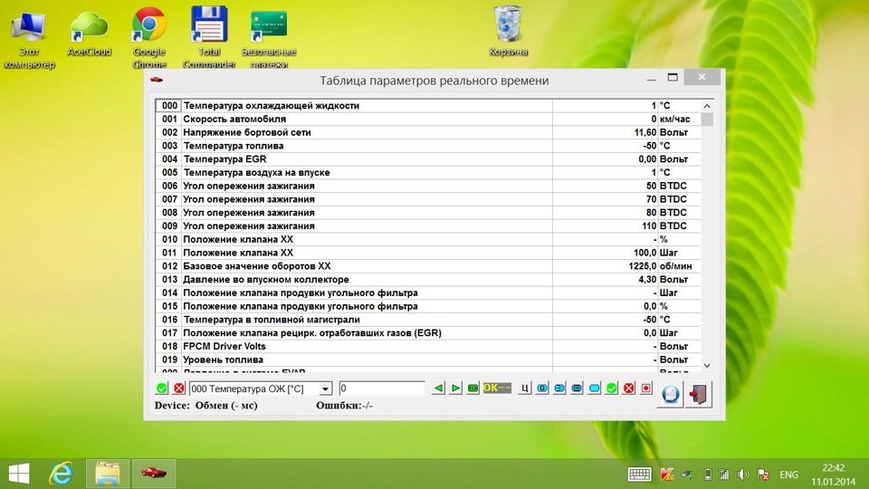
Task: Click the red record square icon
Action: (645, 388)
